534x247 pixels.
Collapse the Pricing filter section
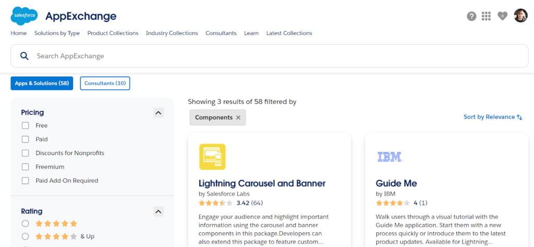click(x=159, y=112)
